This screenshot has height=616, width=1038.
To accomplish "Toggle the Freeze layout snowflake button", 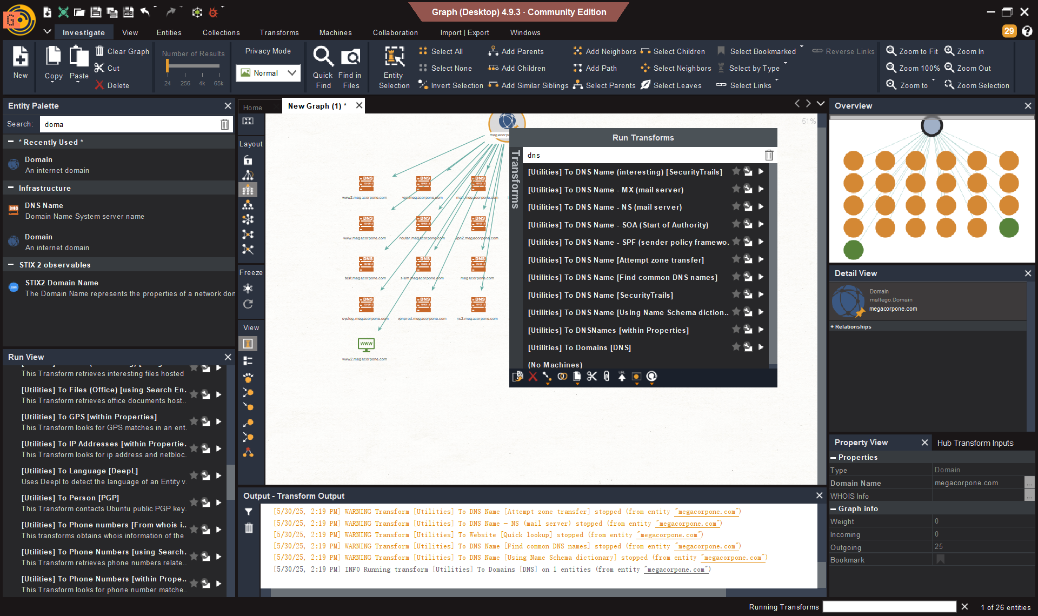I will 248,289.
